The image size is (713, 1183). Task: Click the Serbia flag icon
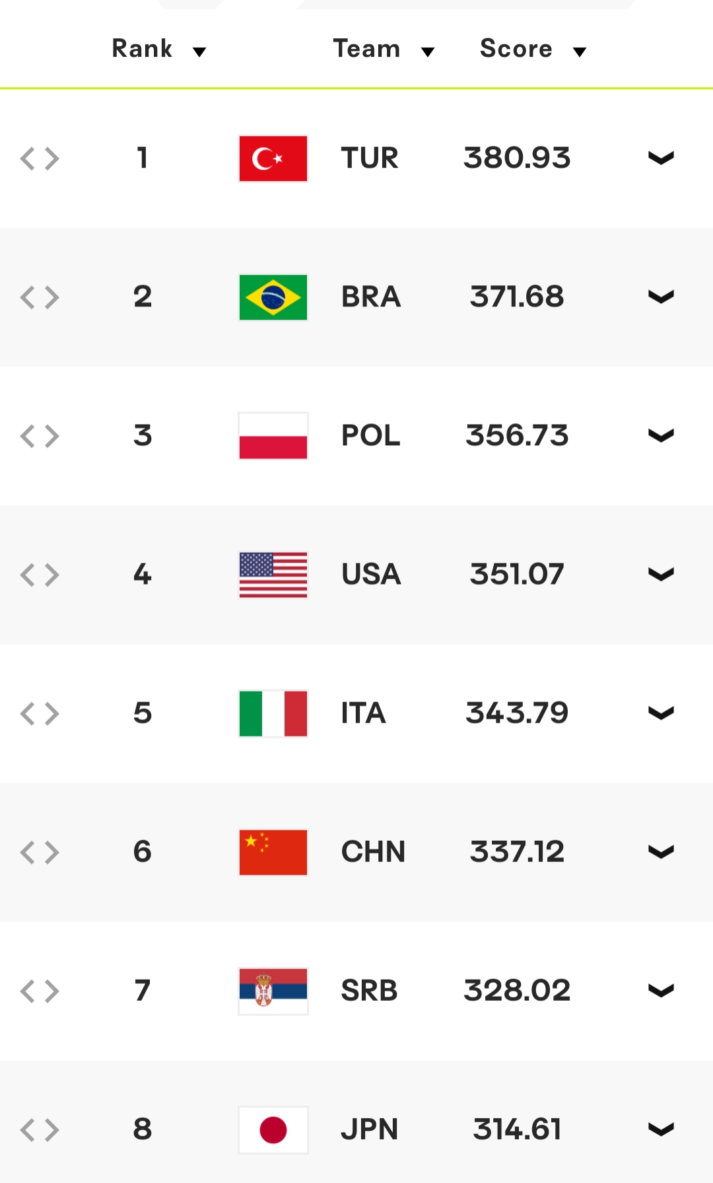click(x=273, y=991)
